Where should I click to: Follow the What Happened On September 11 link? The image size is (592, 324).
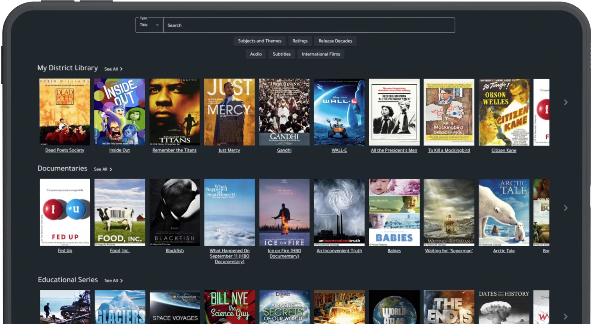coord(230,256)
